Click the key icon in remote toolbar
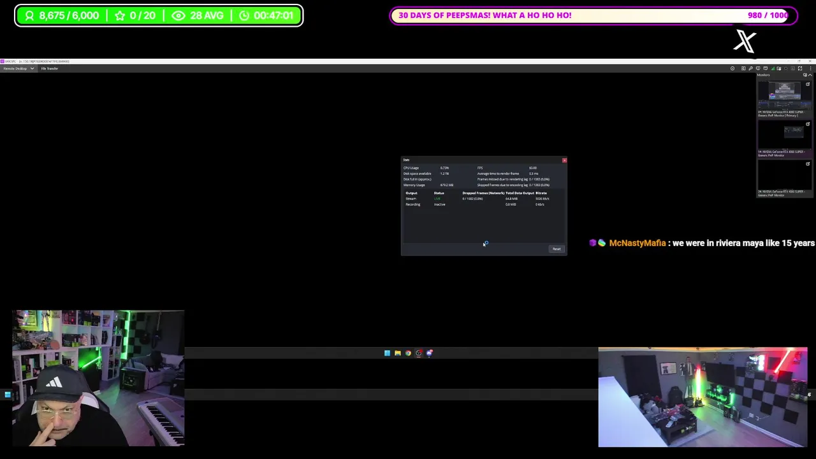Image resolution: width=816 pixels, height=459 pixels. (750, 68)
